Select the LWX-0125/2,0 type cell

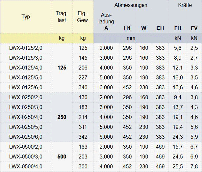click(x=26, y=48)
